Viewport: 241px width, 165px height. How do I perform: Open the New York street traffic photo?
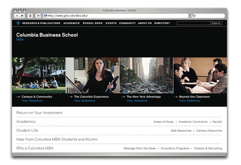(x=146, y=75)
